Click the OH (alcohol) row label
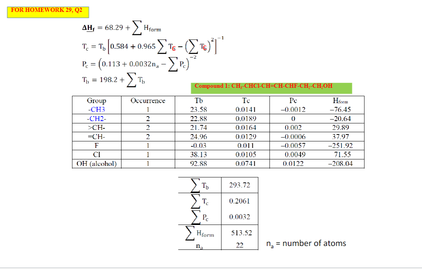 coord(96,163)
